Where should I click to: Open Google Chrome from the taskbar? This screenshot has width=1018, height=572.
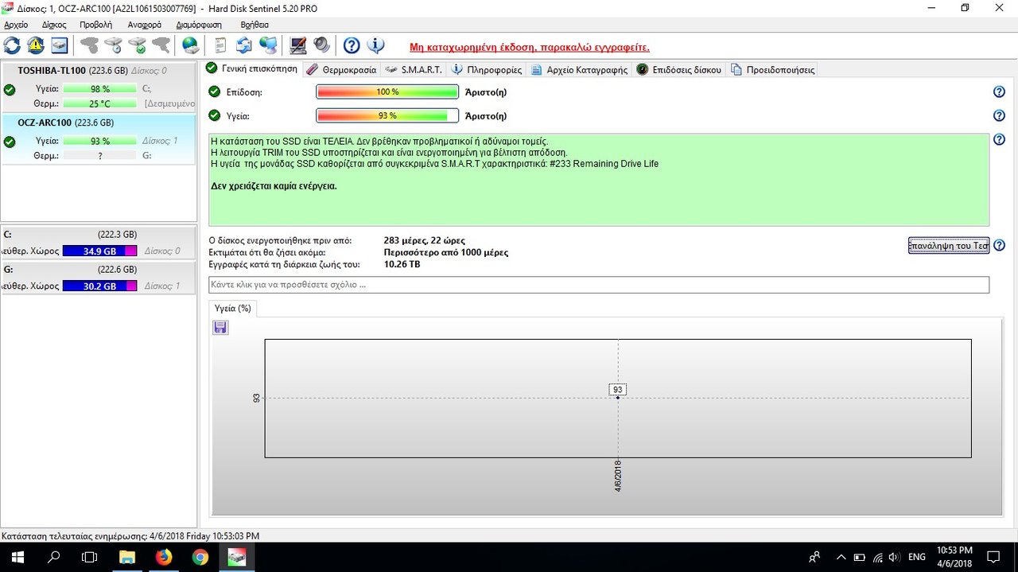point(200,557)
